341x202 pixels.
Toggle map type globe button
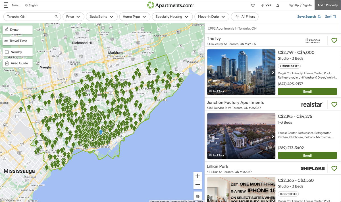(x=197, y=196)
